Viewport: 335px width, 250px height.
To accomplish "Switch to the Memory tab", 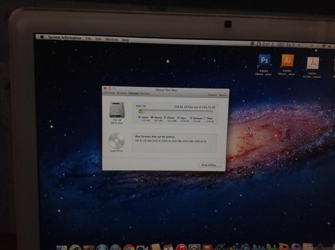I will pyautogui.click(x=145, y=94).
